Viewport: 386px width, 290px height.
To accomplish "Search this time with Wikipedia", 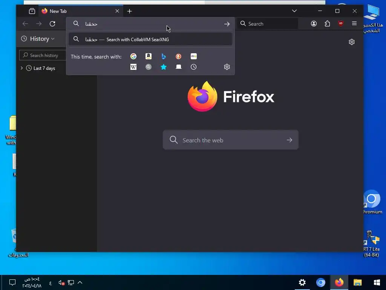I will 133,67.
